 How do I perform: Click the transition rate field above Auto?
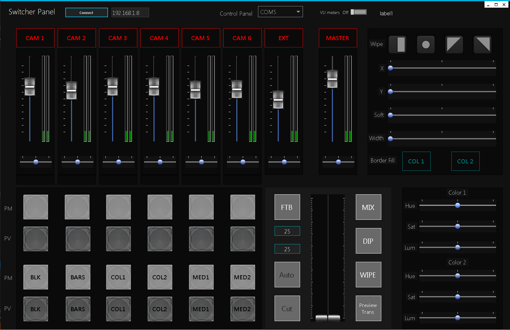click(287, 249)
